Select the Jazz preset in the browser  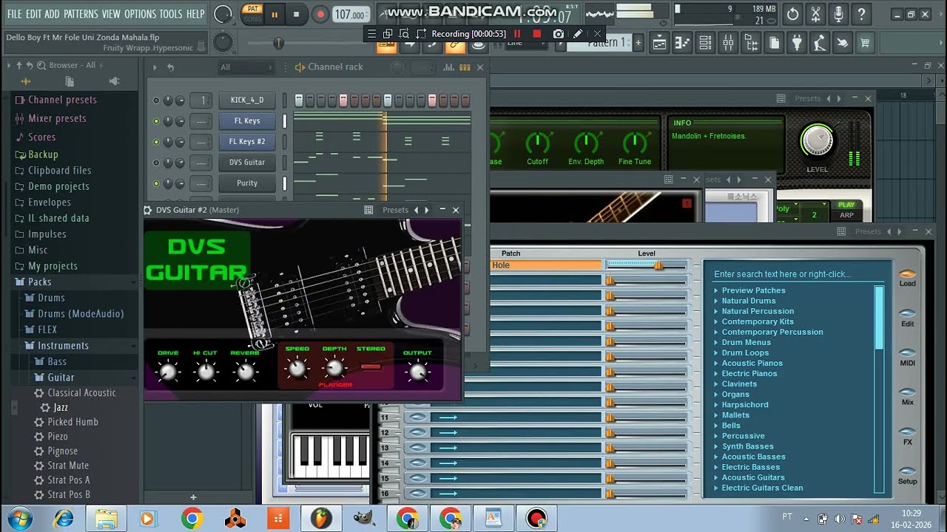click(61, 407)
